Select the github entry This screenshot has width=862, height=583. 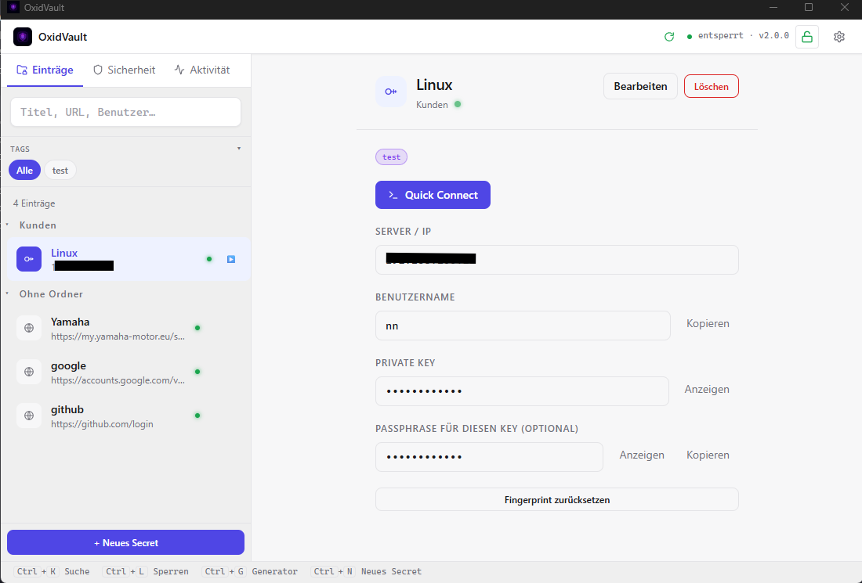click(x=125, y=416)
